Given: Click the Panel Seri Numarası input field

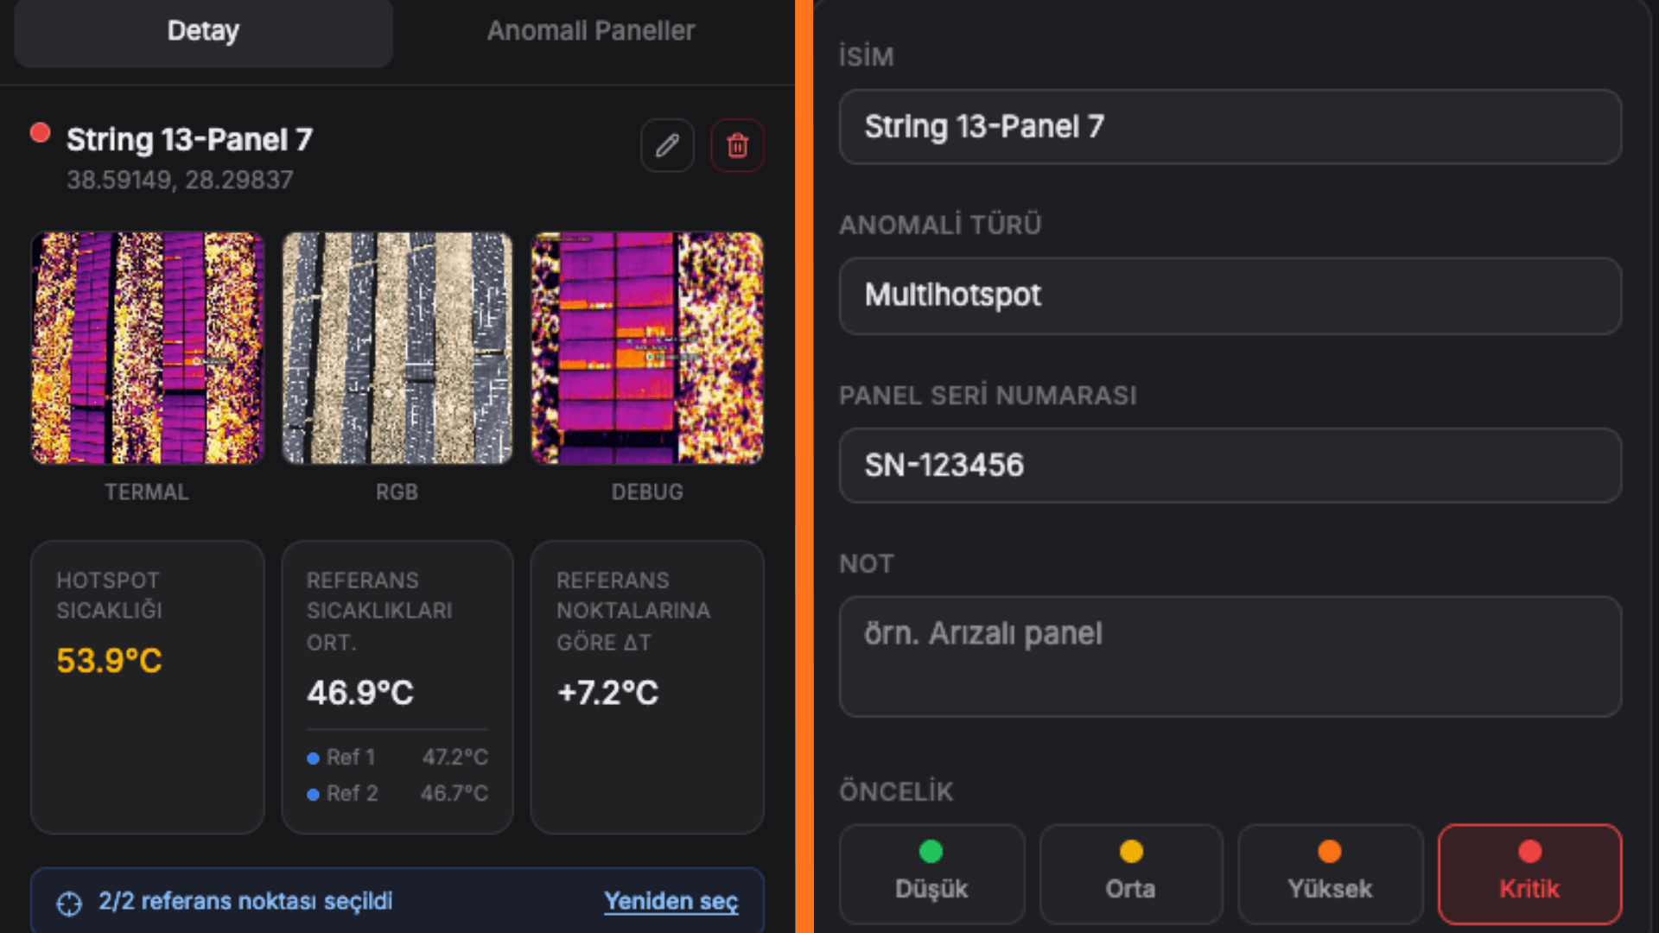Looking at the screenshot, I should (x=1230, y=466).
